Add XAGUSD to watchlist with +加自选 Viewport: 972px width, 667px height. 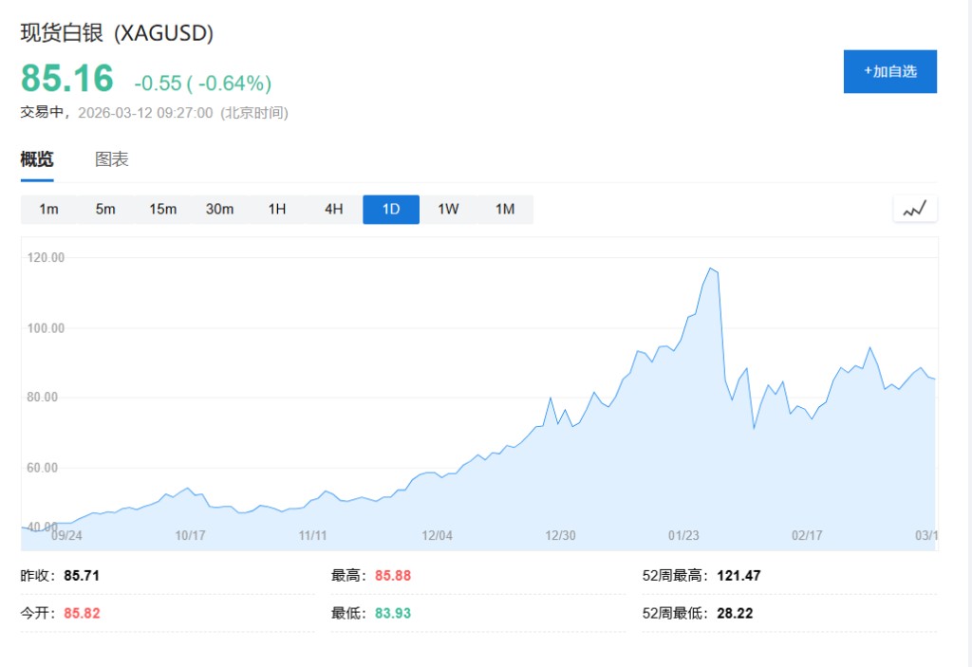pyautogui.click(x=889, y=71)
